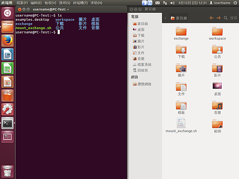Image resolution: width=239 pixels, height=179 pixels.
Task: Click the terminal prompt cursor line
Action: (x=38, y=32)
